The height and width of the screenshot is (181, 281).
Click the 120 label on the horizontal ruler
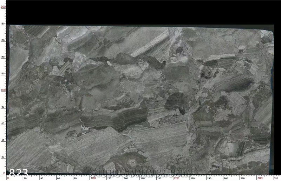(109, 179)
